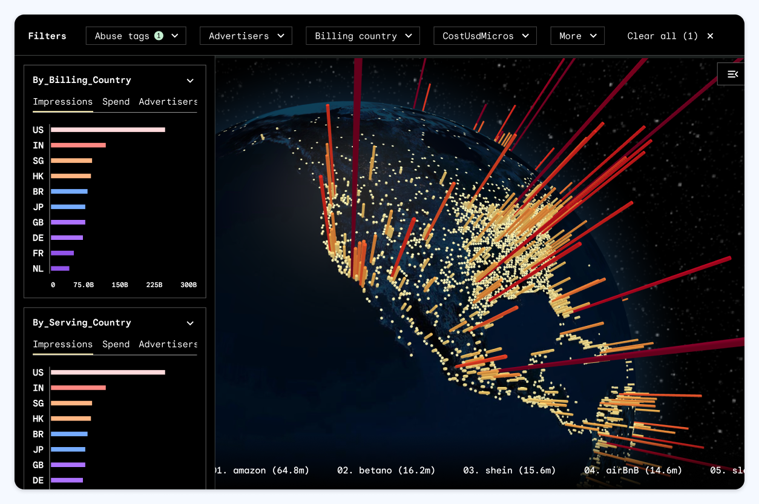The height and width of the screenshot is (504, 759).
Task: Switch to Spend tab in By_Billing_Country
Action: tap(116, 101)
